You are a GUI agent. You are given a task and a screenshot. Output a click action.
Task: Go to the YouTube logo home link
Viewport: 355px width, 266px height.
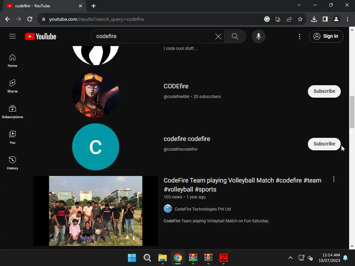[41, 36]
